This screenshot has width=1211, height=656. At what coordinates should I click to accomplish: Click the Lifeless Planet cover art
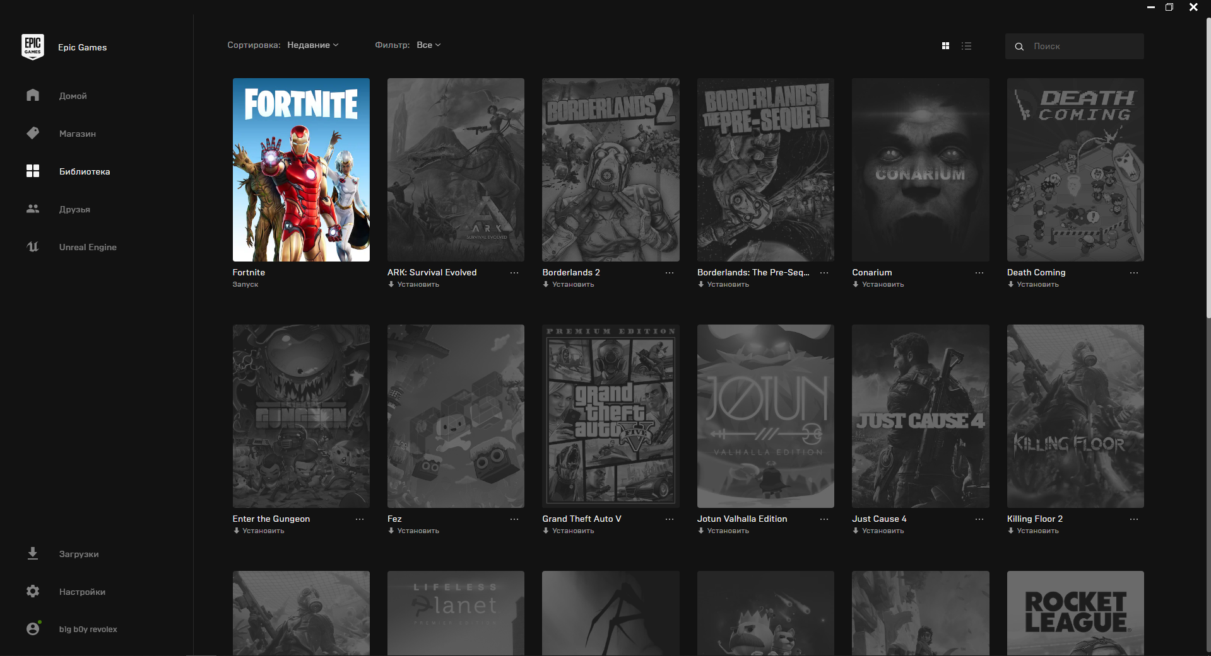tap(456, 613)
